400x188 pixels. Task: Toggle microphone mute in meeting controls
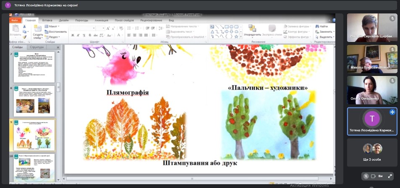366,176
